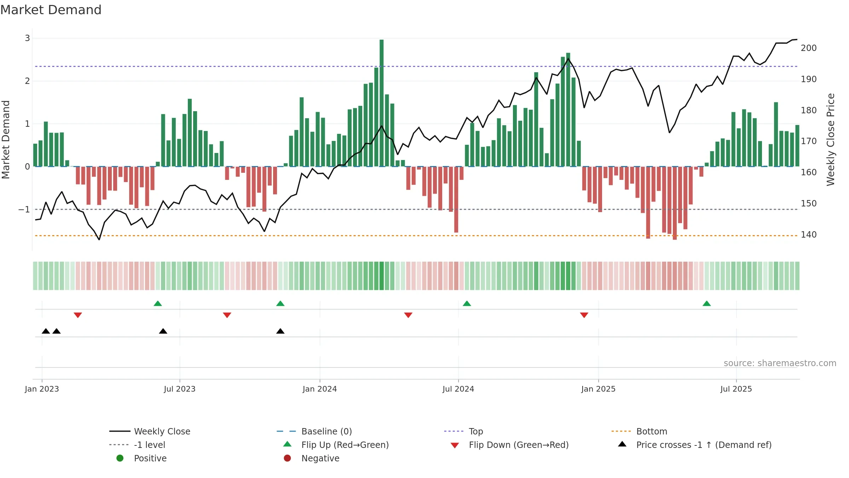Click the red triangle legend marker

(x=455, y=445)
